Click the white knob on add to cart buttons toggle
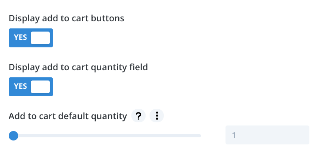The width and height of the screenshot is (326, 161). 40,38
